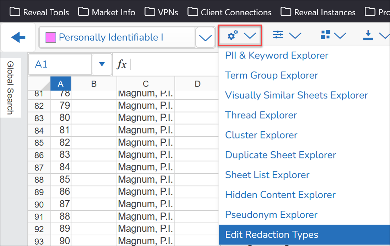Image resolution: width=390 pixels, height=246 pixels.
Task: Open Reveal Tools bookmark folder
Action: pos(39,12)
